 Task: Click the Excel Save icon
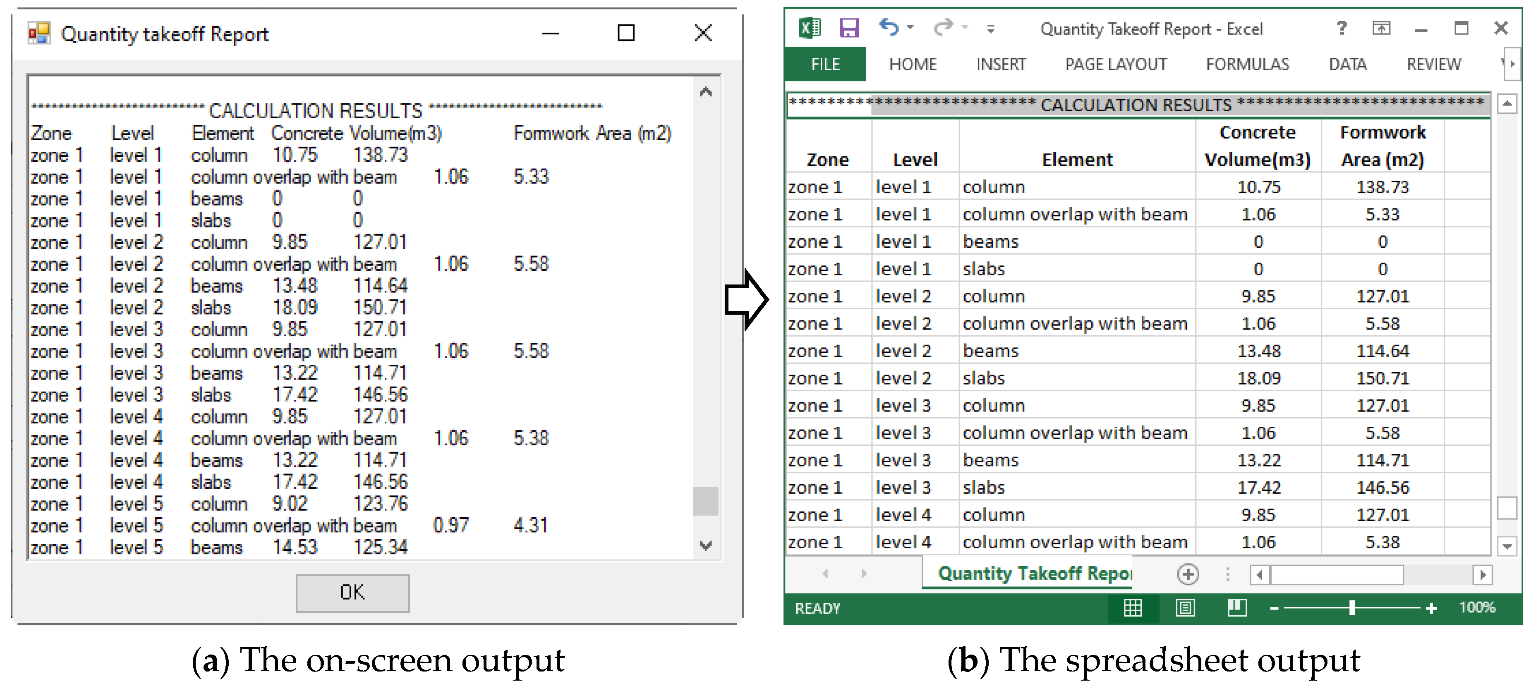coord(849,27)
